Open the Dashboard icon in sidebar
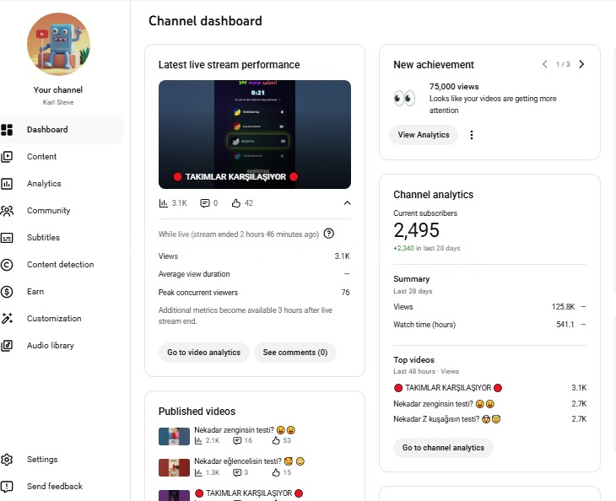Screen dimensions: 616x501 (x=8, y=130)
